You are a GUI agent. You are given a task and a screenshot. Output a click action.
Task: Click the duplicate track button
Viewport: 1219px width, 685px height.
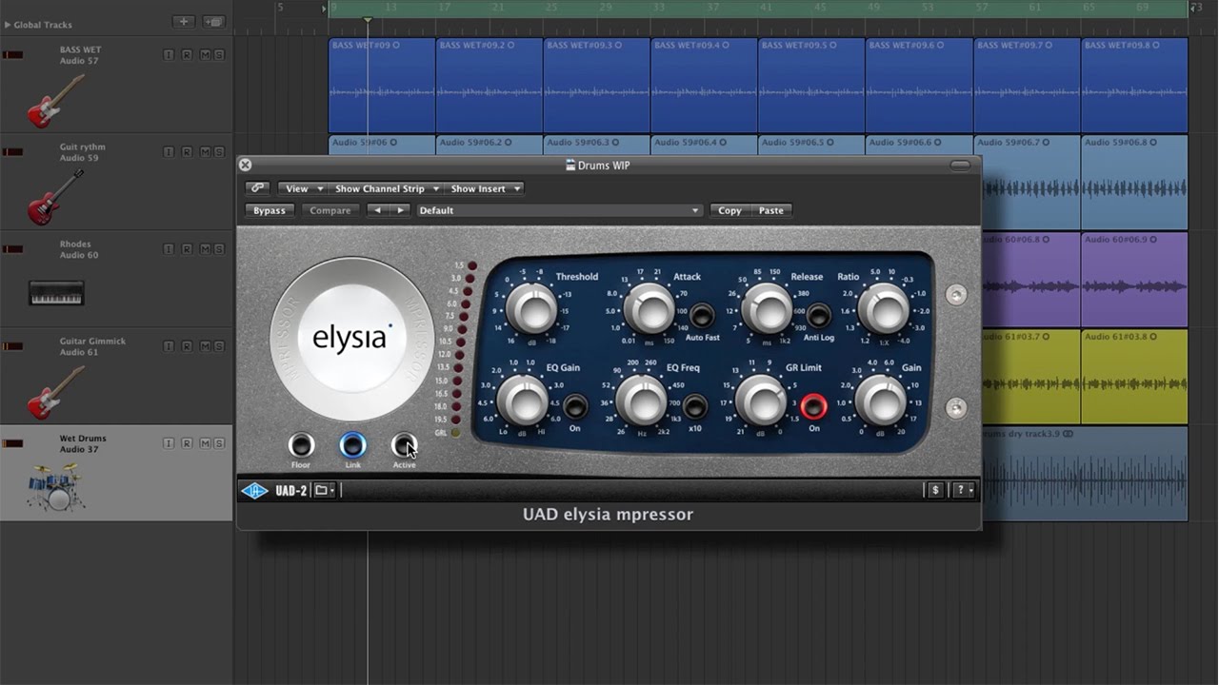tap(213, 22)
